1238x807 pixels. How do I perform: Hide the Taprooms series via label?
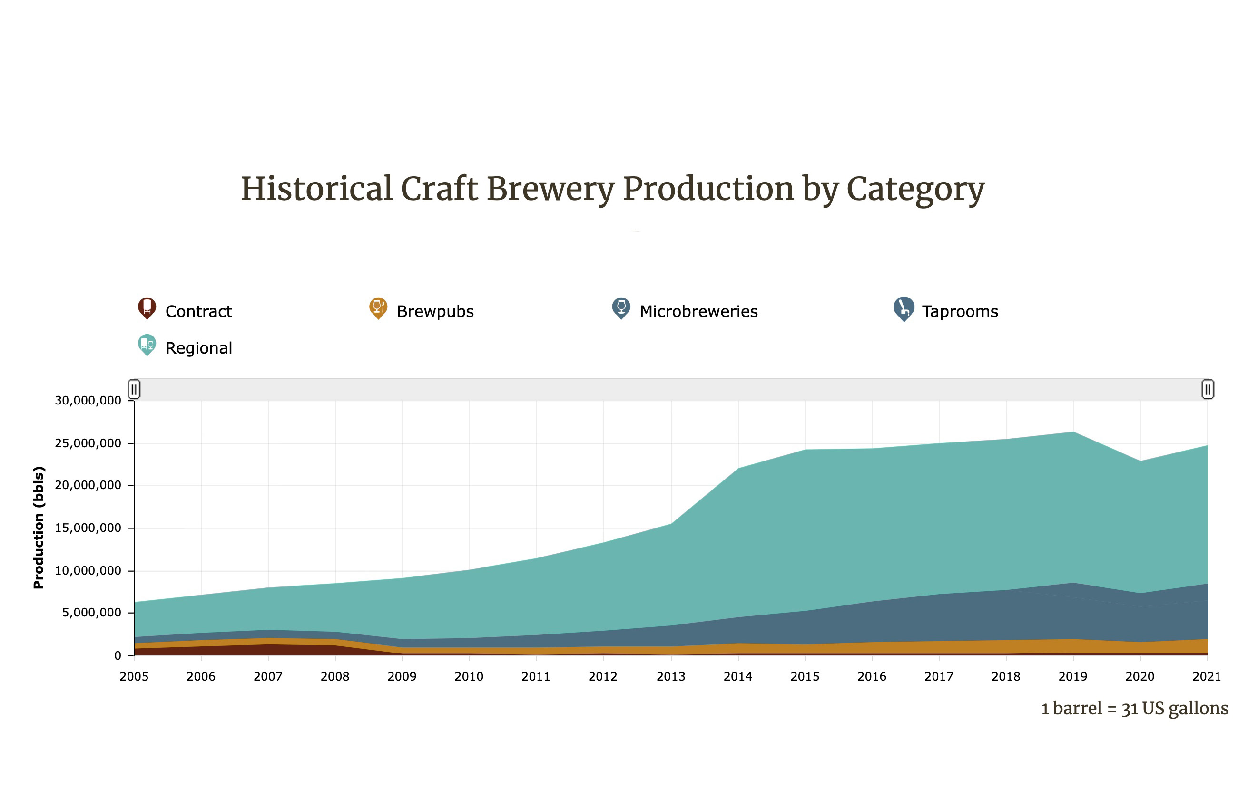coord(960,311)
